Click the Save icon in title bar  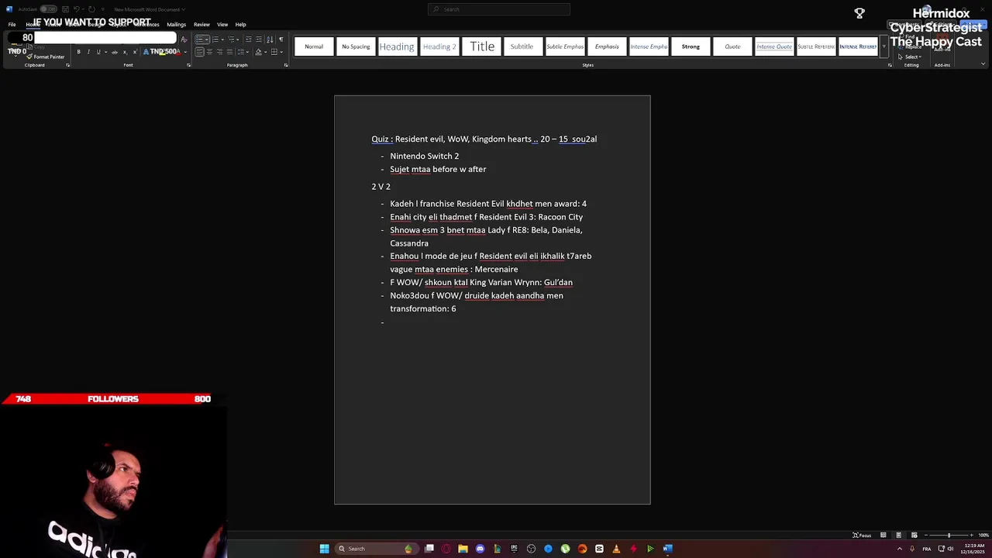click(64, 9)
